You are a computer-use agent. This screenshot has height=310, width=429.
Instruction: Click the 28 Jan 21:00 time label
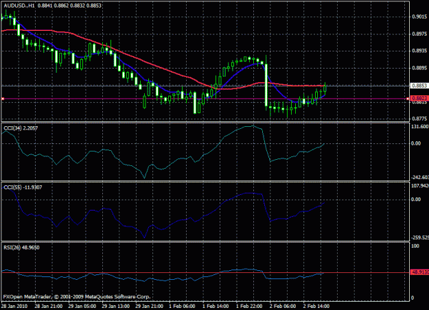tap(49, 306)
